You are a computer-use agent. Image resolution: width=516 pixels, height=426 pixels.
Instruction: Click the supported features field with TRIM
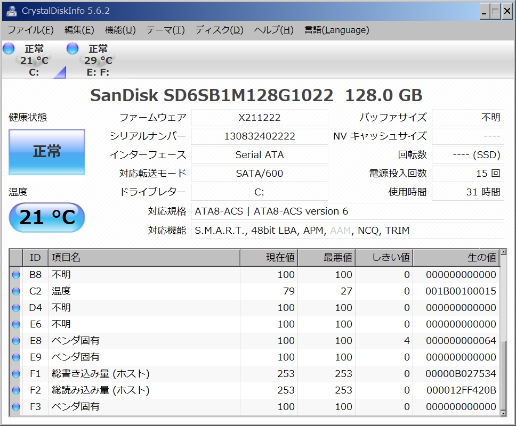(x=347, y=231)
